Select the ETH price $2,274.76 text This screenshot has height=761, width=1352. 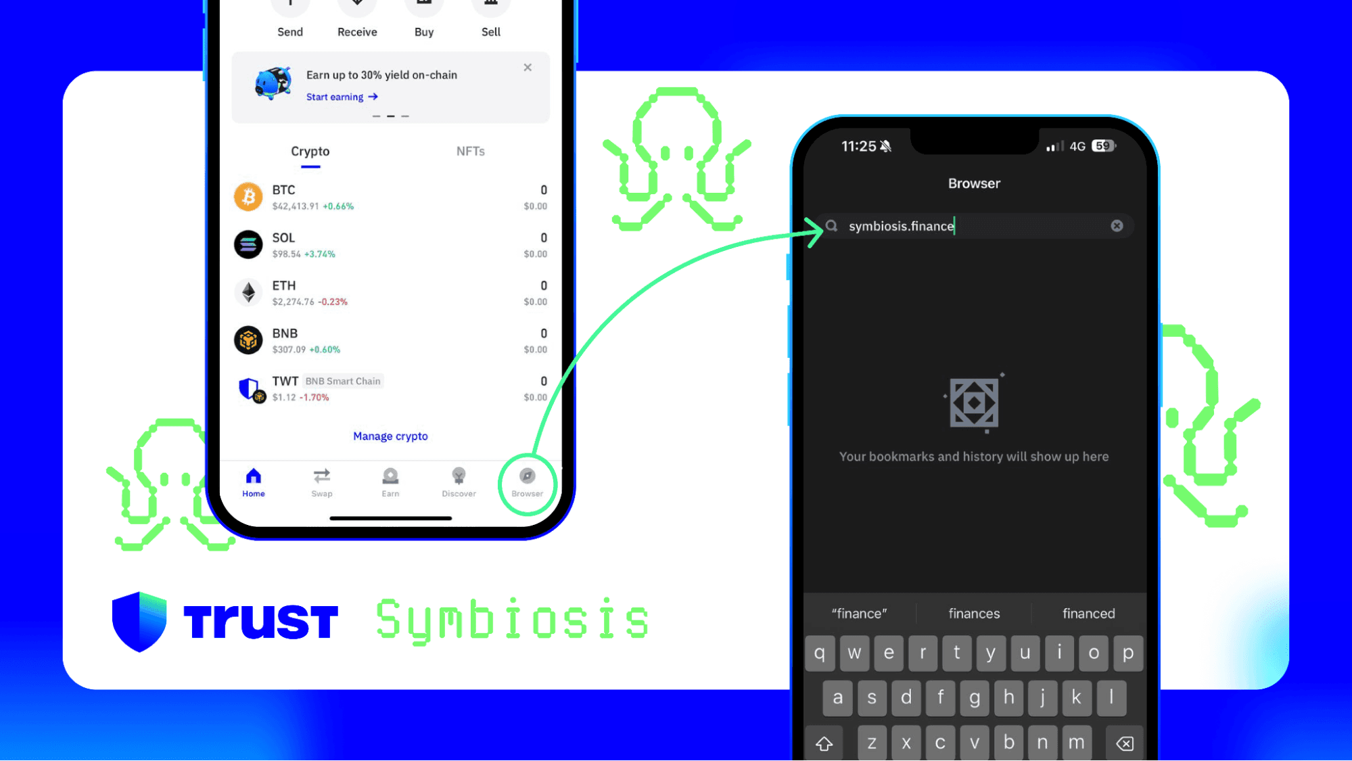point(294,302)
